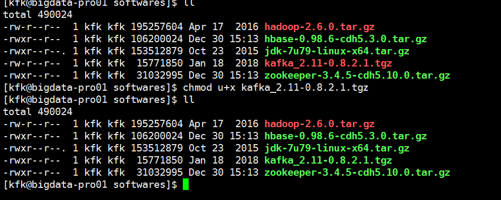
Task: Click size 15771850 on the red kafka row
Action: [x=160, y=63]
